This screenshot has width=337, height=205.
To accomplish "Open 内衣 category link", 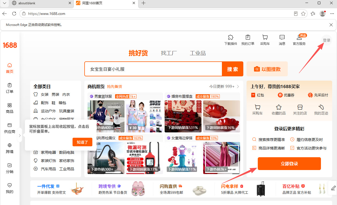I will click(66, 94).
